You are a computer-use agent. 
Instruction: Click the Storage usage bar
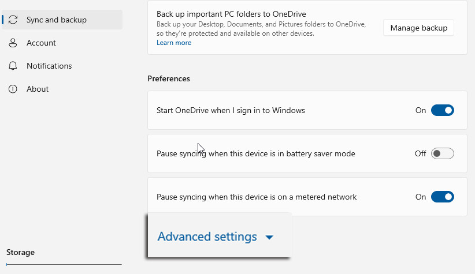click(x=64, y=264)
